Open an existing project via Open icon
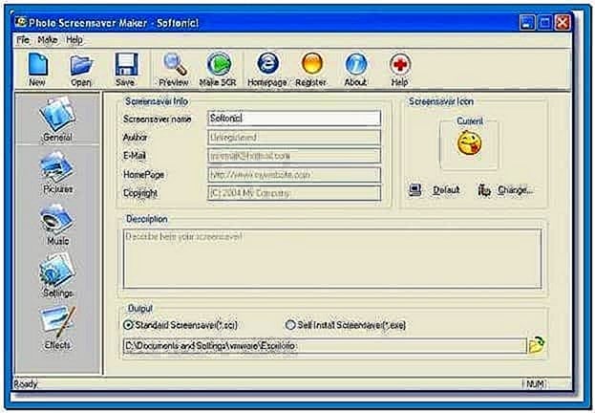The image size is (595, 413). coord(81,69)
